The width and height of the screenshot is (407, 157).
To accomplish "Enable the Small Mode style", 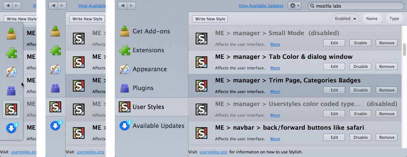I will [x=360, y=43].
